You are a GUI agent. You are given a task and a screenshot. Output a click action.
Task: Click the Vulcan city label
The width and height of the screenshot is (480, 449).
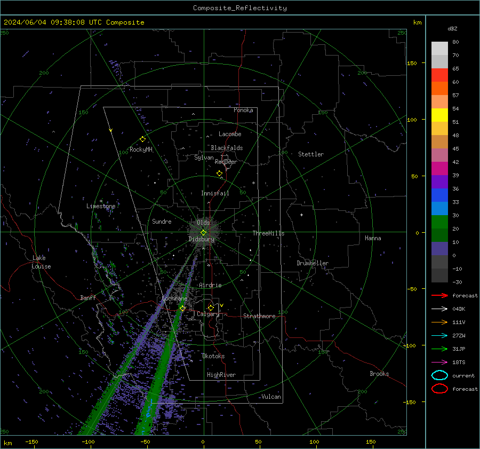tap(271, 397)
